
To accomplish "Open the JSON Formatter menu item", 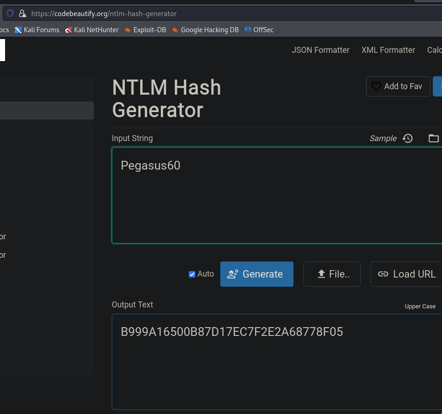I will click(x=321, y=50).
